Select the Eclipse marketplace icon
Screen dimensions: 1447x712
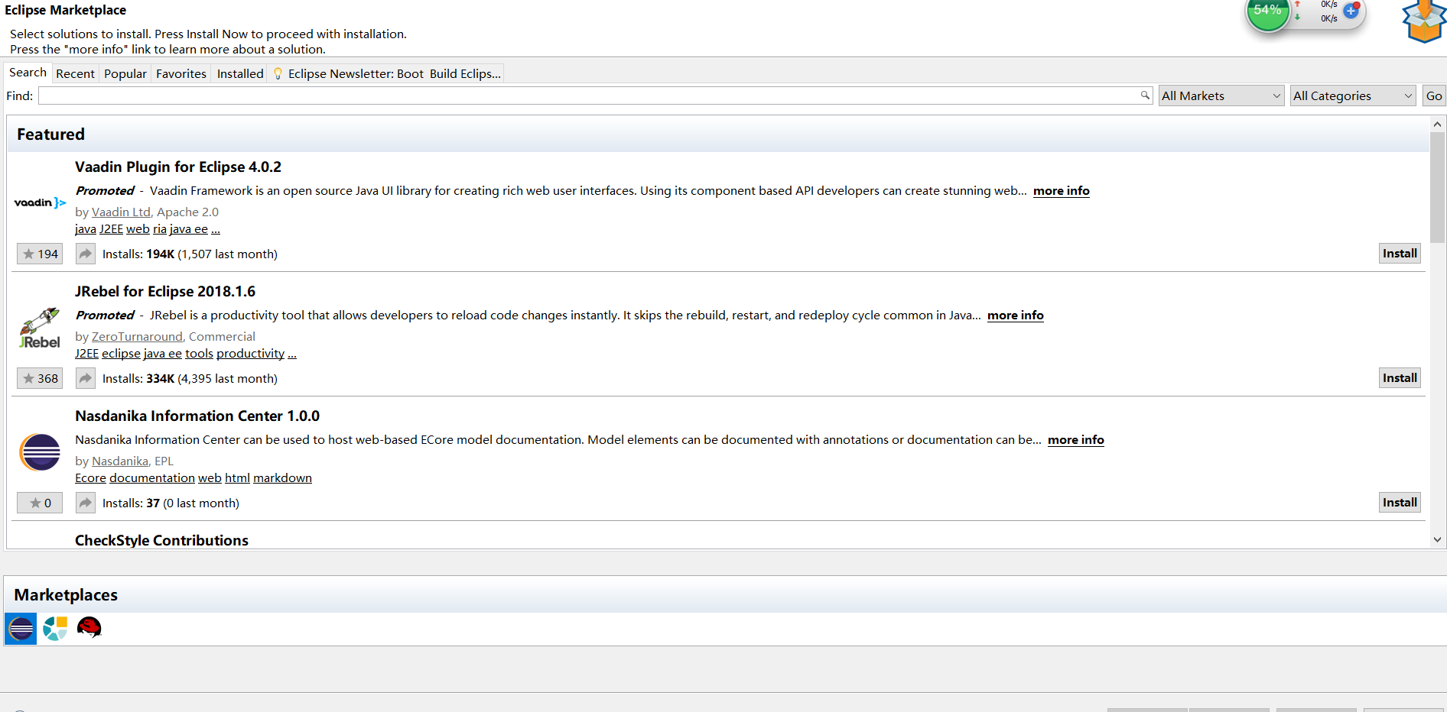21,629
